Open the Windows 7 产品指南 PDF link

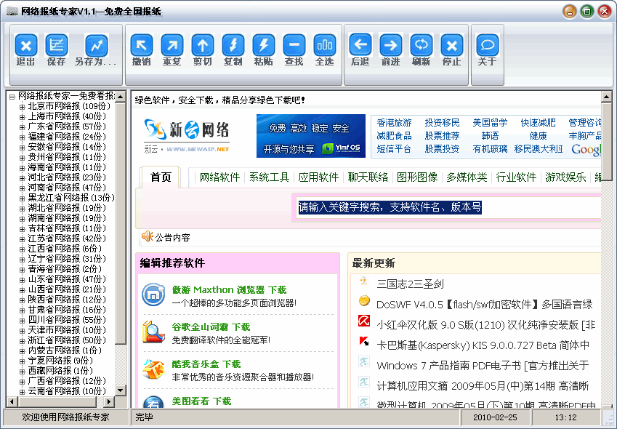pyautogui.click(x=483, y=366)
